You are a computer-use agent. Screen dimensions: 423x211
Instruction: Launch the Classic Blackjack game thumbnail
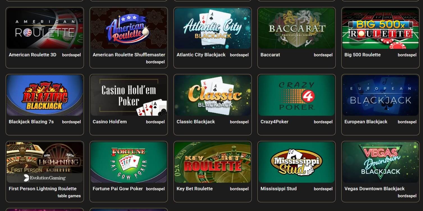tap(212, 96)
